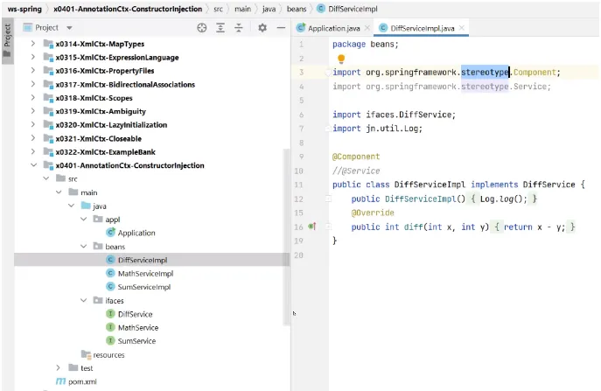Image resolution: width=601 pixels, height=391 pixels.
Task: Click the Project tree vertical scrollbar
Action: tap(286, 237)
